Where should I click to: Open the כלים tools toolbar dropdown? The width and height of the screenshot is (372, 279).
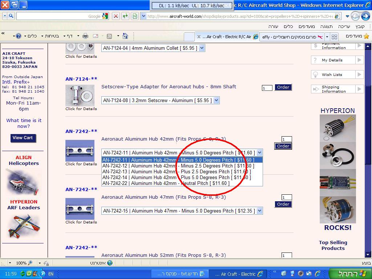(31, 36)
